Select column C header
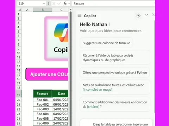169x126 pixels. click(61, 10)
